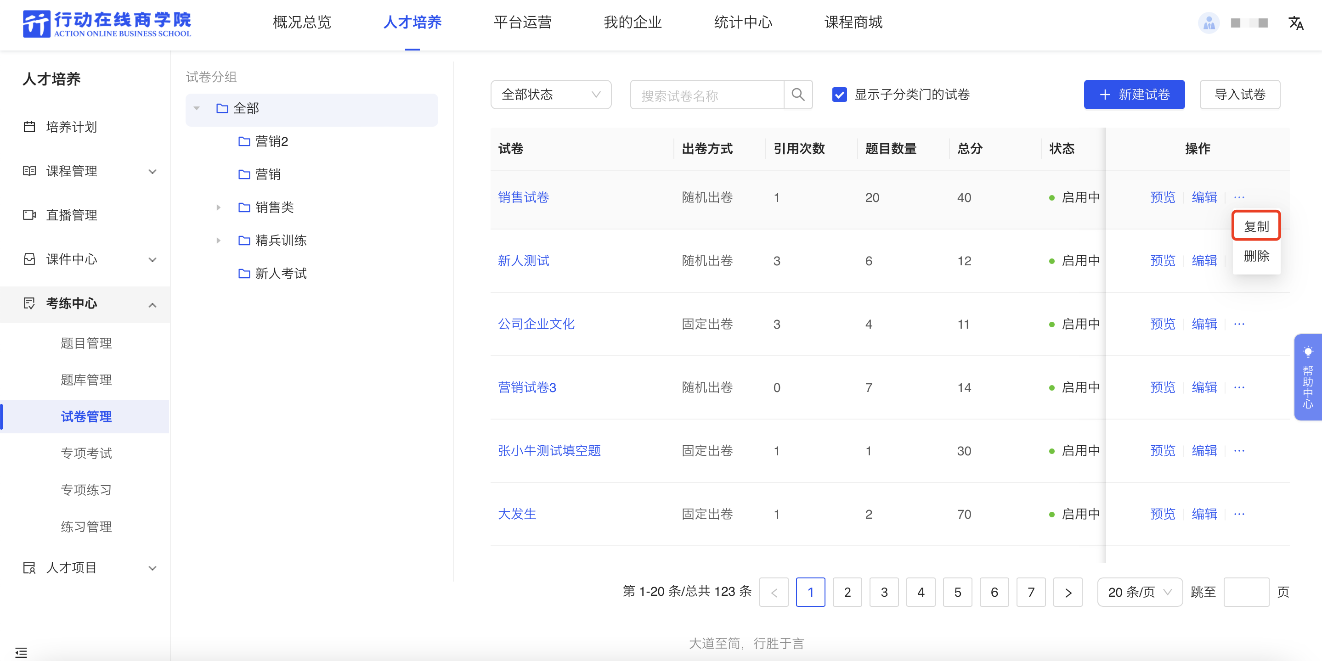
Task: Click the 考练中心 exam icon
Action: click(x=29, y=303)
